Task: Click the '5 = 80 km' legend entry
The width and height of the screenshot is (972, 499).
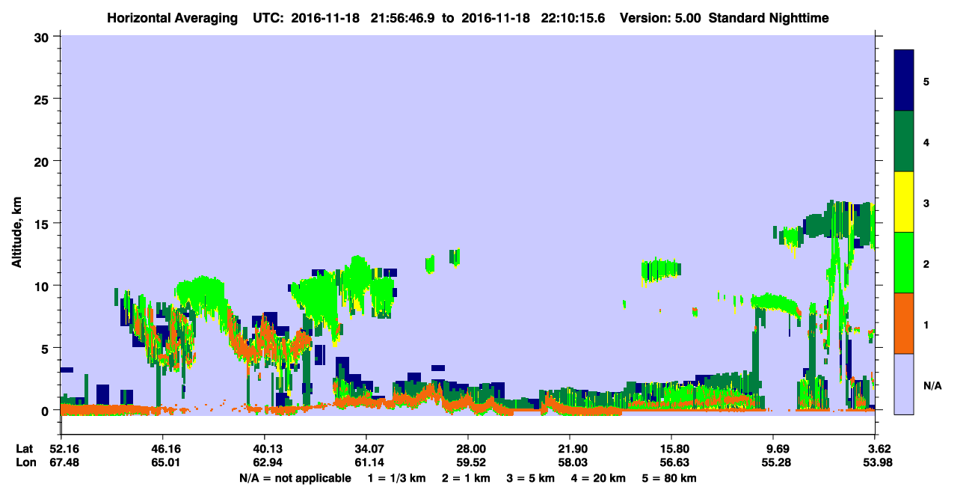Action: pos(669,478)
